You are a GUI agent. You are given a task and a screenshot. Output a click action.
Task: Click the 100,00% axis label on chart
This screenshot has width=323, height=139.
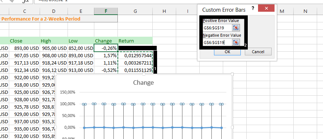[68, 104]
